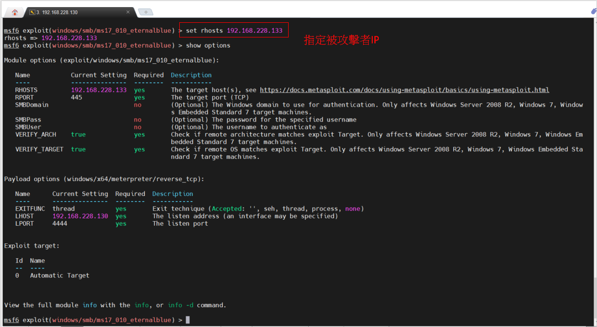Viewport: 597px width, 327px height.
Task: Click the RHOSTS value 192.168.228.133 in table
Action: [x=99, y=90]
